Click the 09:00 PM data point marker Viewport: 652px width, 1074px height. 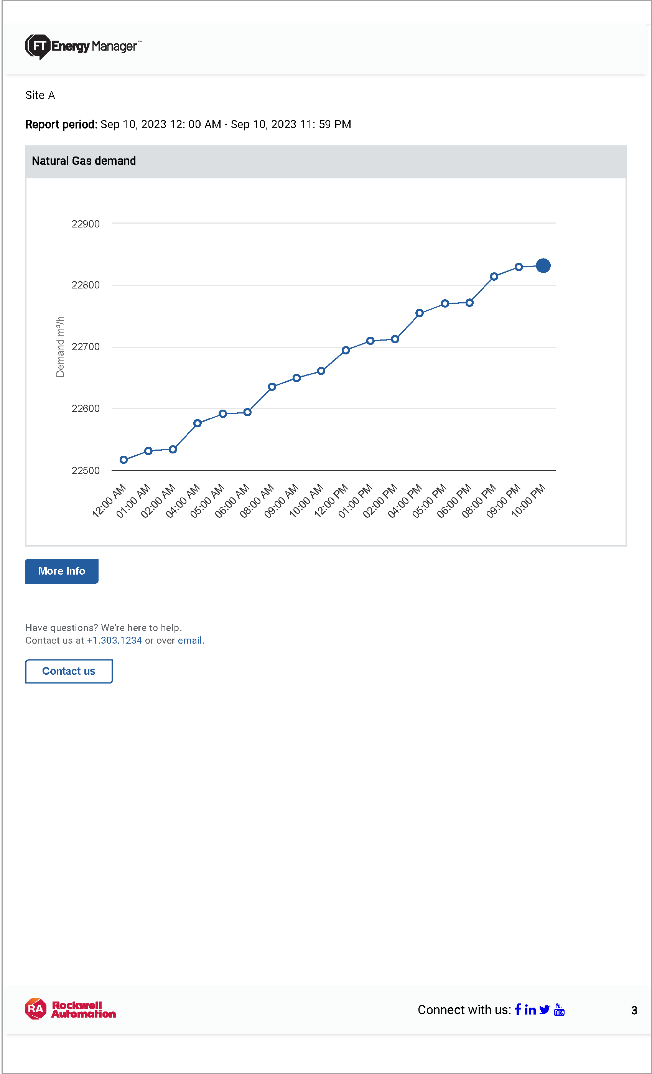point(519,267)
